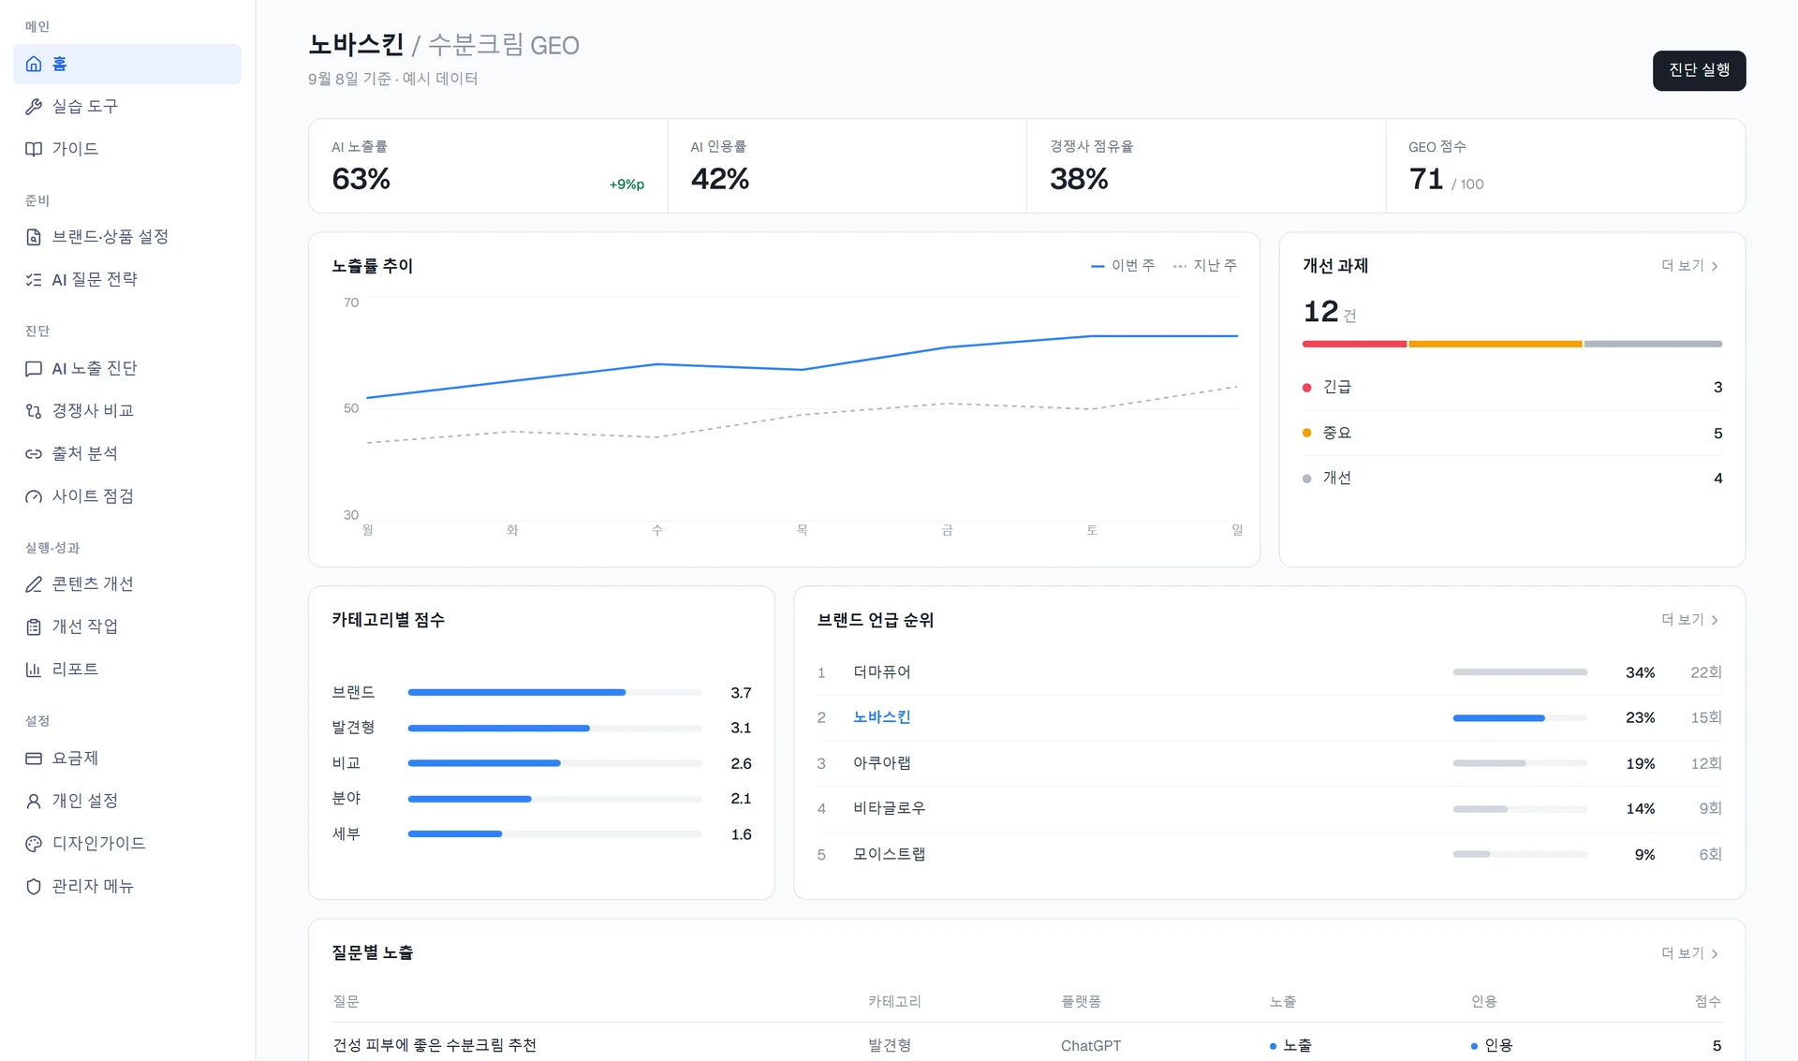Open 브랜드·상품 설정 menu label
The image size is (1798, 1061).
(x=111, y=237)
